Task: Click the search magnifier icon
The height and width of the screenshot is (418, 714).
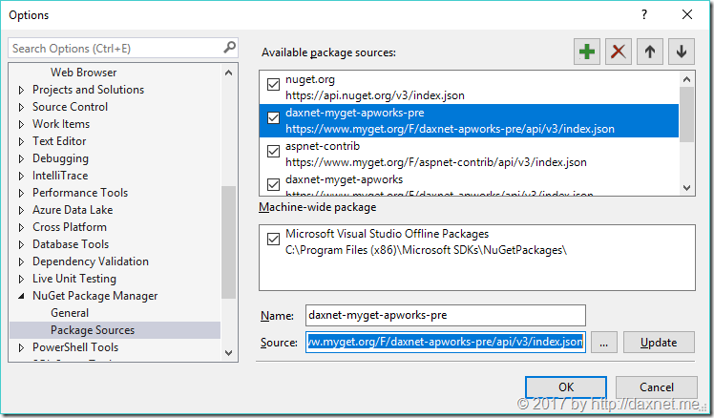Action: 229,48
